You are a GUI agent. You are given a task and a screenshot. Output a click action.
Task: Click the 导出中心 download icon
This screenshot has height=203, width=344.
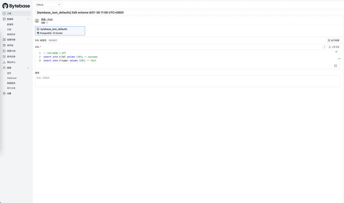pos(4,62)
